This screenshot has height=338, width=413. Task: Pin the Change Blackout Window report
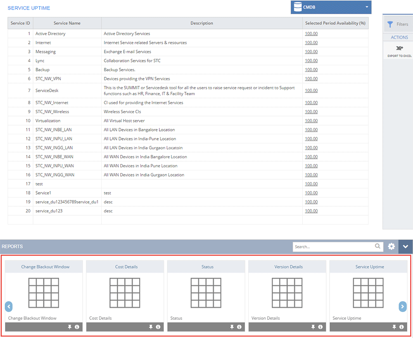pos(69,327)
